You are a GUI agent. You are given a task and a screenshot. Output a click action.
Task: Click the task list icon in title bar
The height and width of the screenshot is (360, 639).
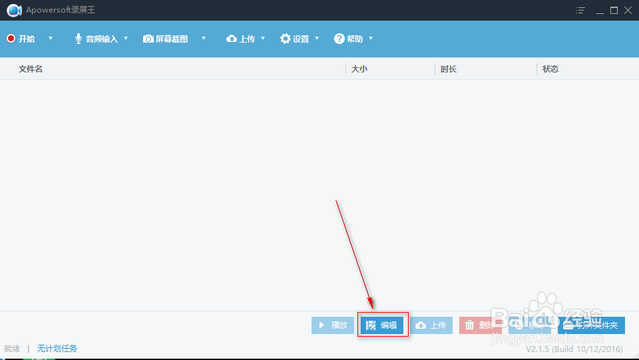coord(580,10)
